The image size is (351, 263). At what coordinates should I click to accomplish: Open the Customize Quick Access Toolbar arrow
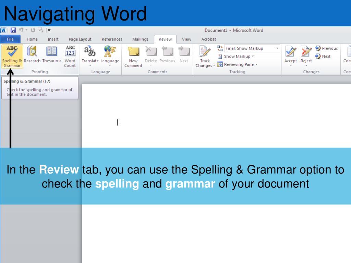(49, 30)
